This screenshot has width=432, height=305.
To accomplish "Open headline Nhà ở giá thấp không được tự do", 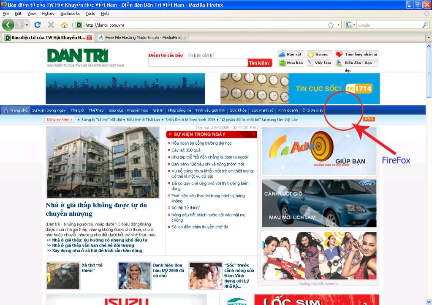I will [96, 209].
